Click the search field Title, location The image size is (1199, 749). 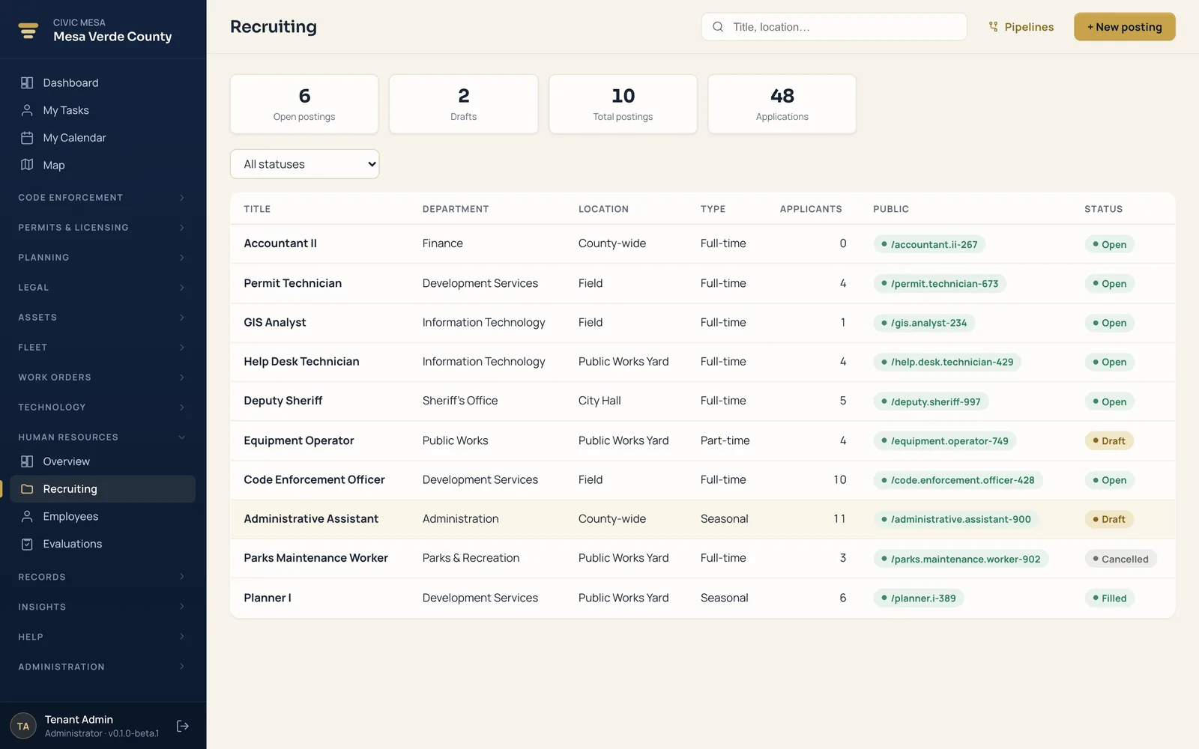point(834,27)
